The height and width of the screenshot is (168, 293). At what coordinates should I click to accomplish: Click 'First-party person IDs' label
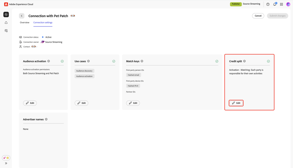tap(135, 70)
